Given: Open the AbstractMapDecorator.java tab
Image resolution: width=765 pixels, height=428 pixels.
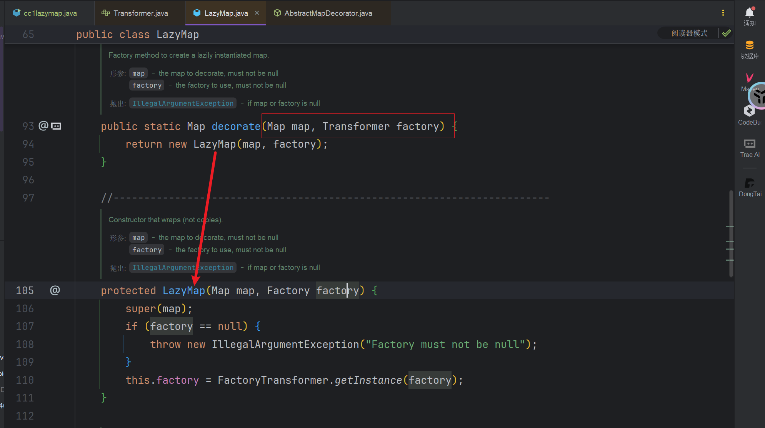Looking at the screenshot, I should tap(328, 13).
